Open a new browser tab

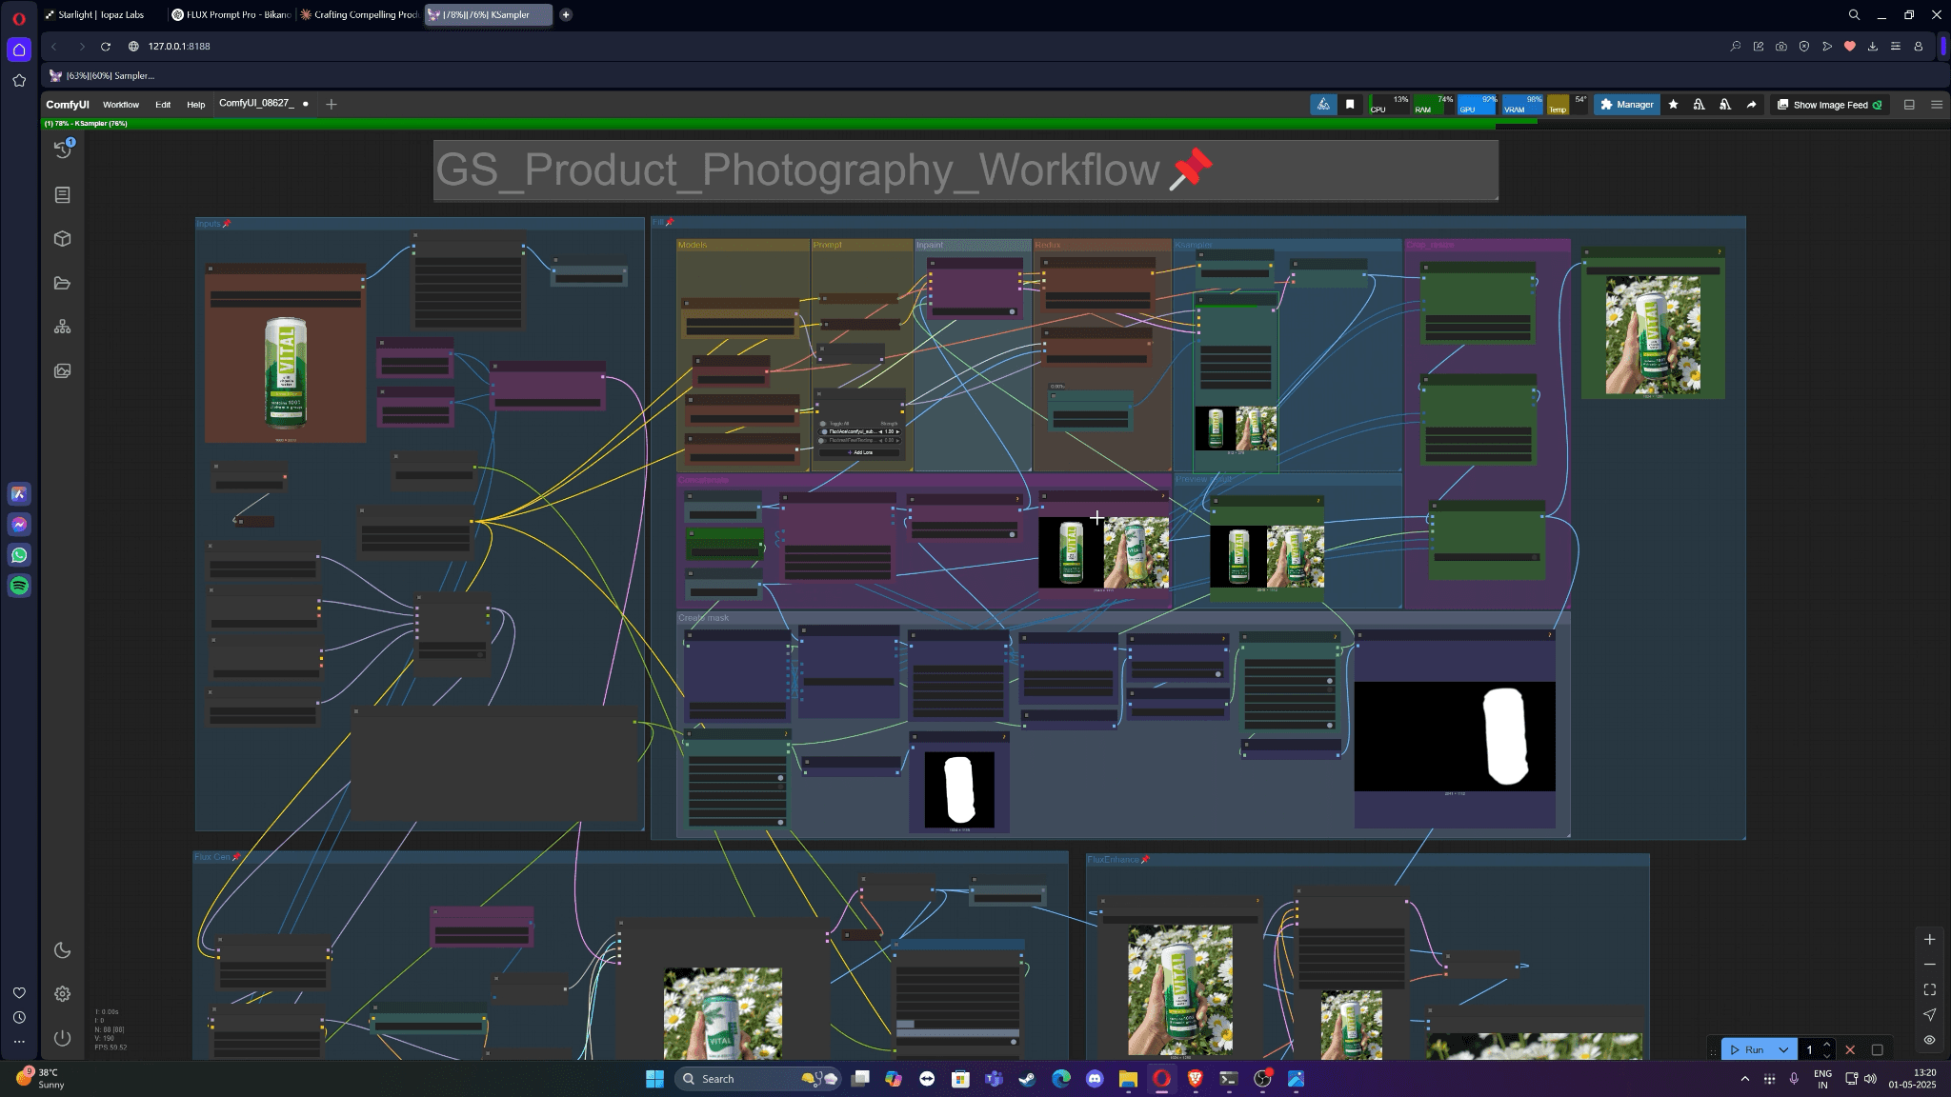coord(566,14)
